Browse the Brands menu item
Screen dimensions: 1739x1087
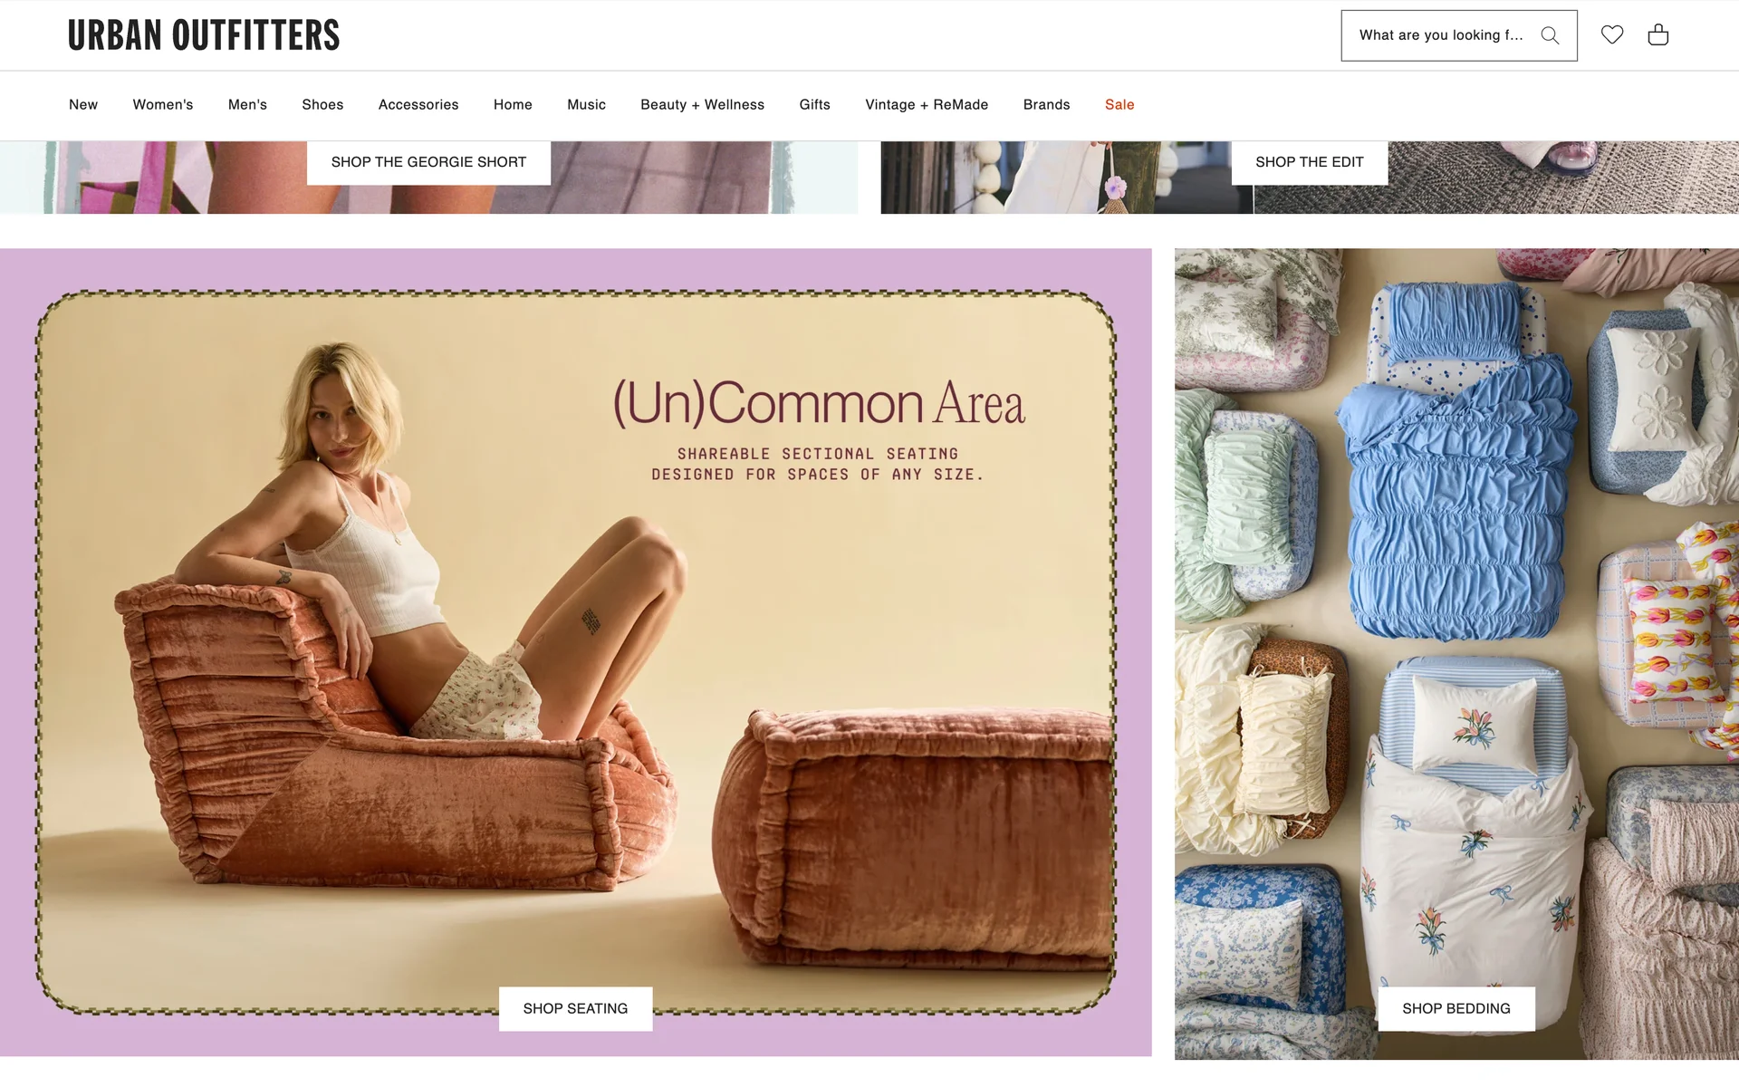pos(1046,105)
